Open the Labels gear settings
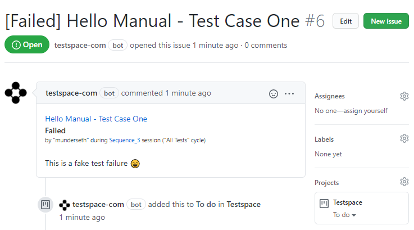Viewport: 414px width, 230px height. click(404, 138)
